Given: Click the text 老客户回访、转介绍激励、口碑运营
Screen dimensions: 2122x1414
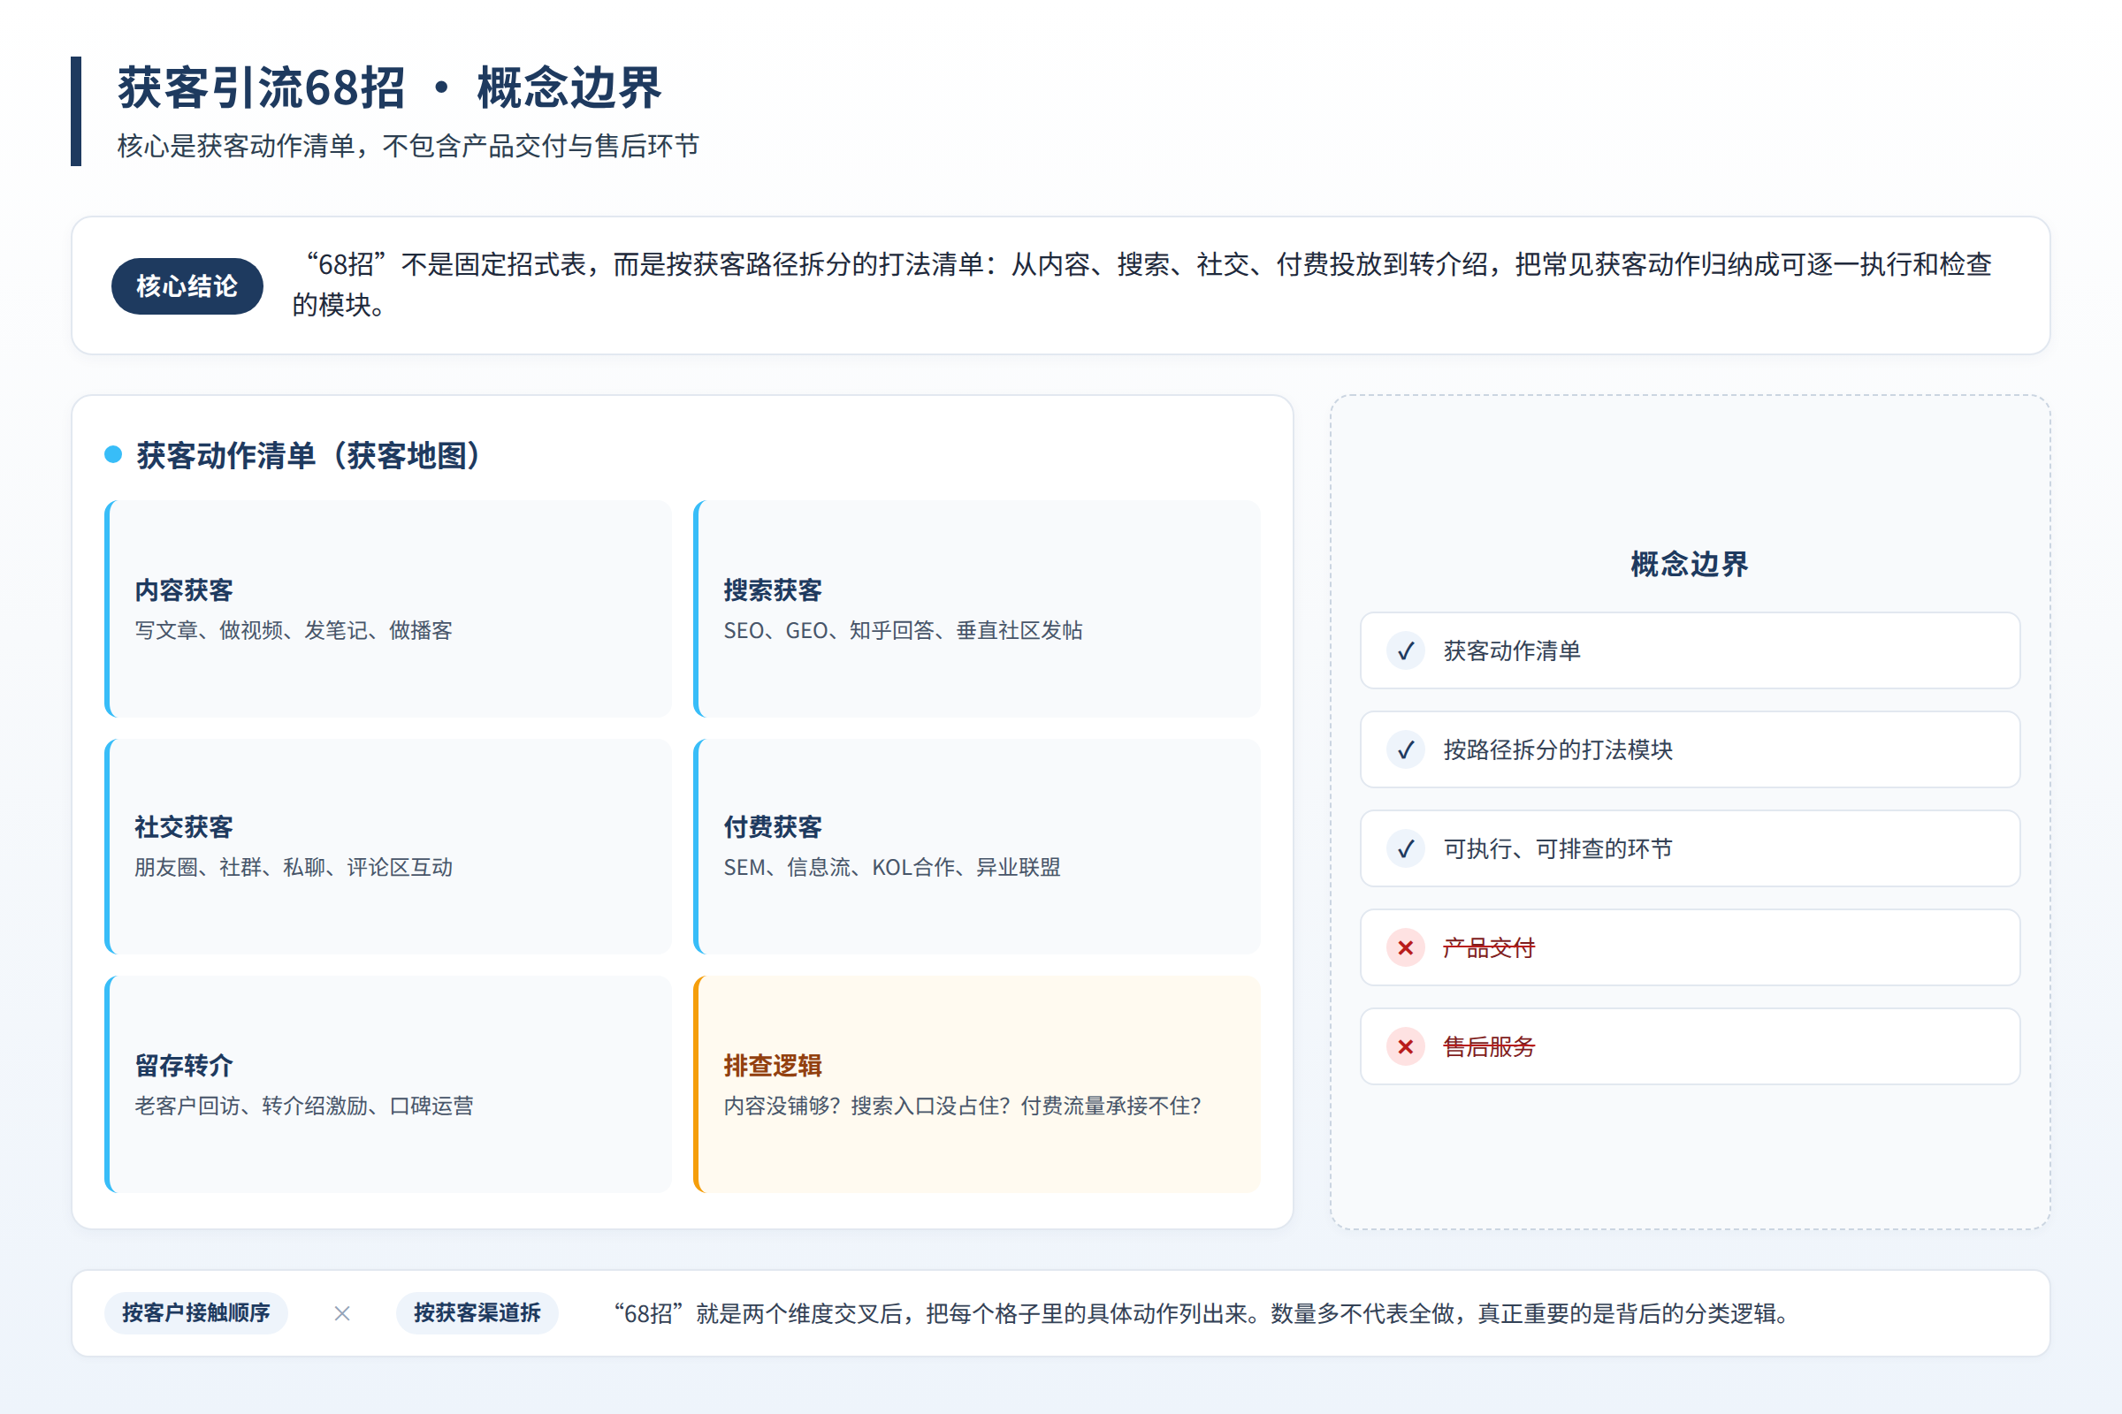Looking at the screenshot, I should click(x=304, y=1106).
